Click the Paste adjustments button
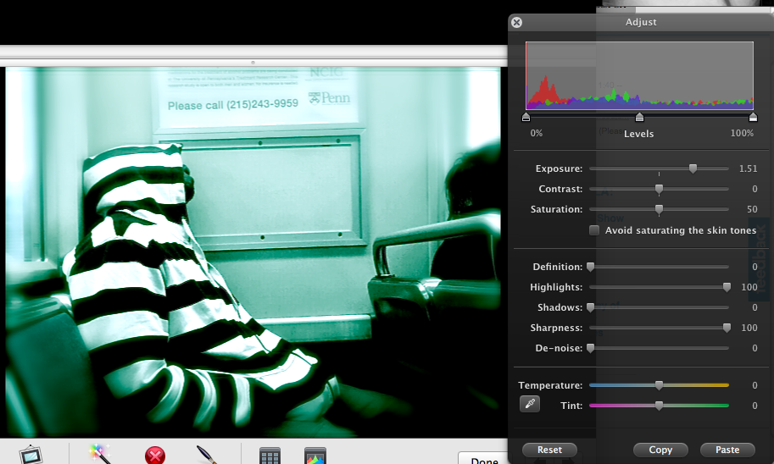This screenshot has width=774, height=464. (x=727, y=450)
